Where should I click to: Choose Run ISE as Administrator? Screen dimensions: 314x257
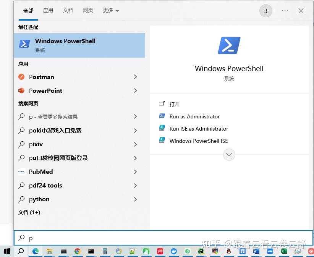(199, 129)
